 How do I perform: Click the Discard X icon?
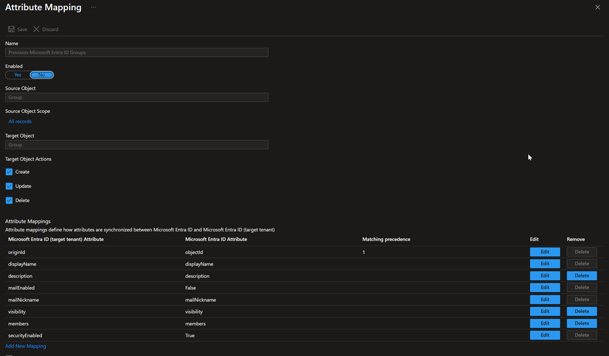(37, 29)
